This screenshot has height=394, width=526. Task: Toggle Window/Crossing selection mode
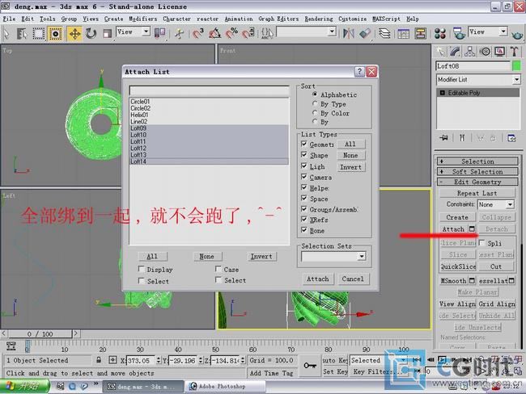[56, 33]
